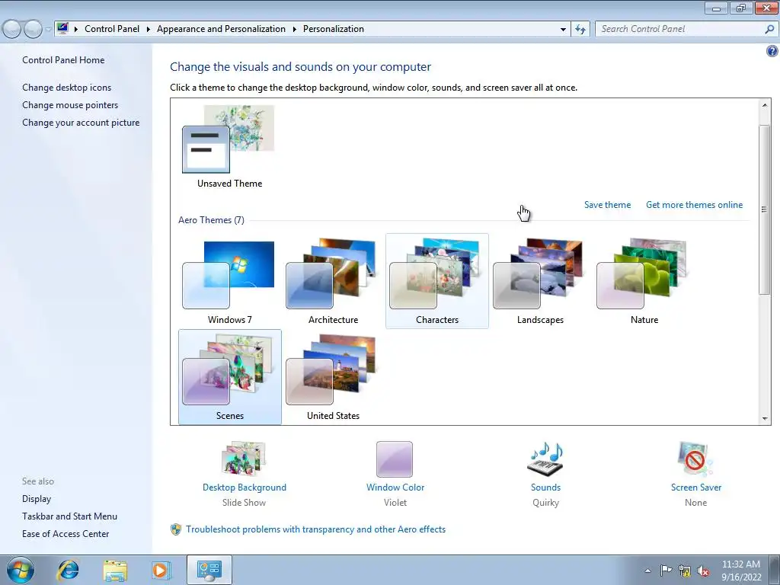Viewport: 780px width, 585px height.
Task: Open Taskbar and Start Menu link
Action: tap(69, 516)
